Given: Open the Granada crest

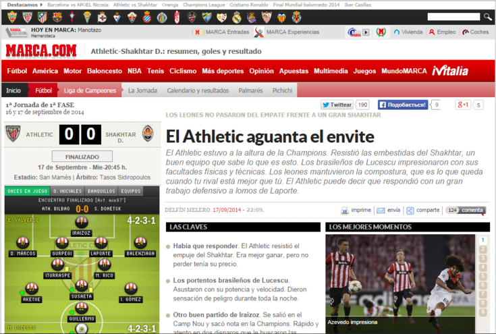Looking at the screenshot, I should [x=177, y=17].
